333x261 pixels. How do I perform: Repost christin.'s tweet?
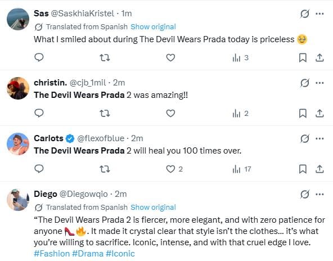(105, 114)
